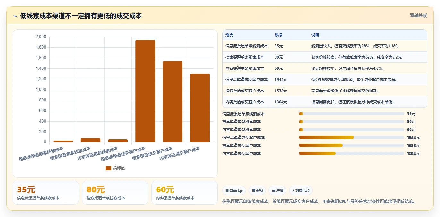Click description 低CPL被较低成交率抵消
Screen dimensions: 440x217
(x=354, y=80)
